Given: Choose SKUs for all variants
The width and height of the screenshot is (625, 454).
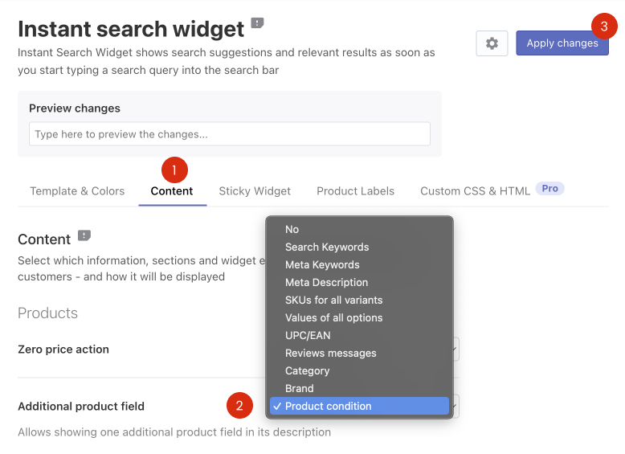Looking at the screenshot, I should click(x=360, y=301).
